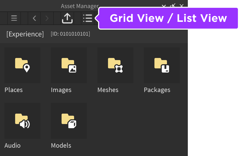Toggle between grid and list view
Screen dimensions: 240x156
(88, 18)
